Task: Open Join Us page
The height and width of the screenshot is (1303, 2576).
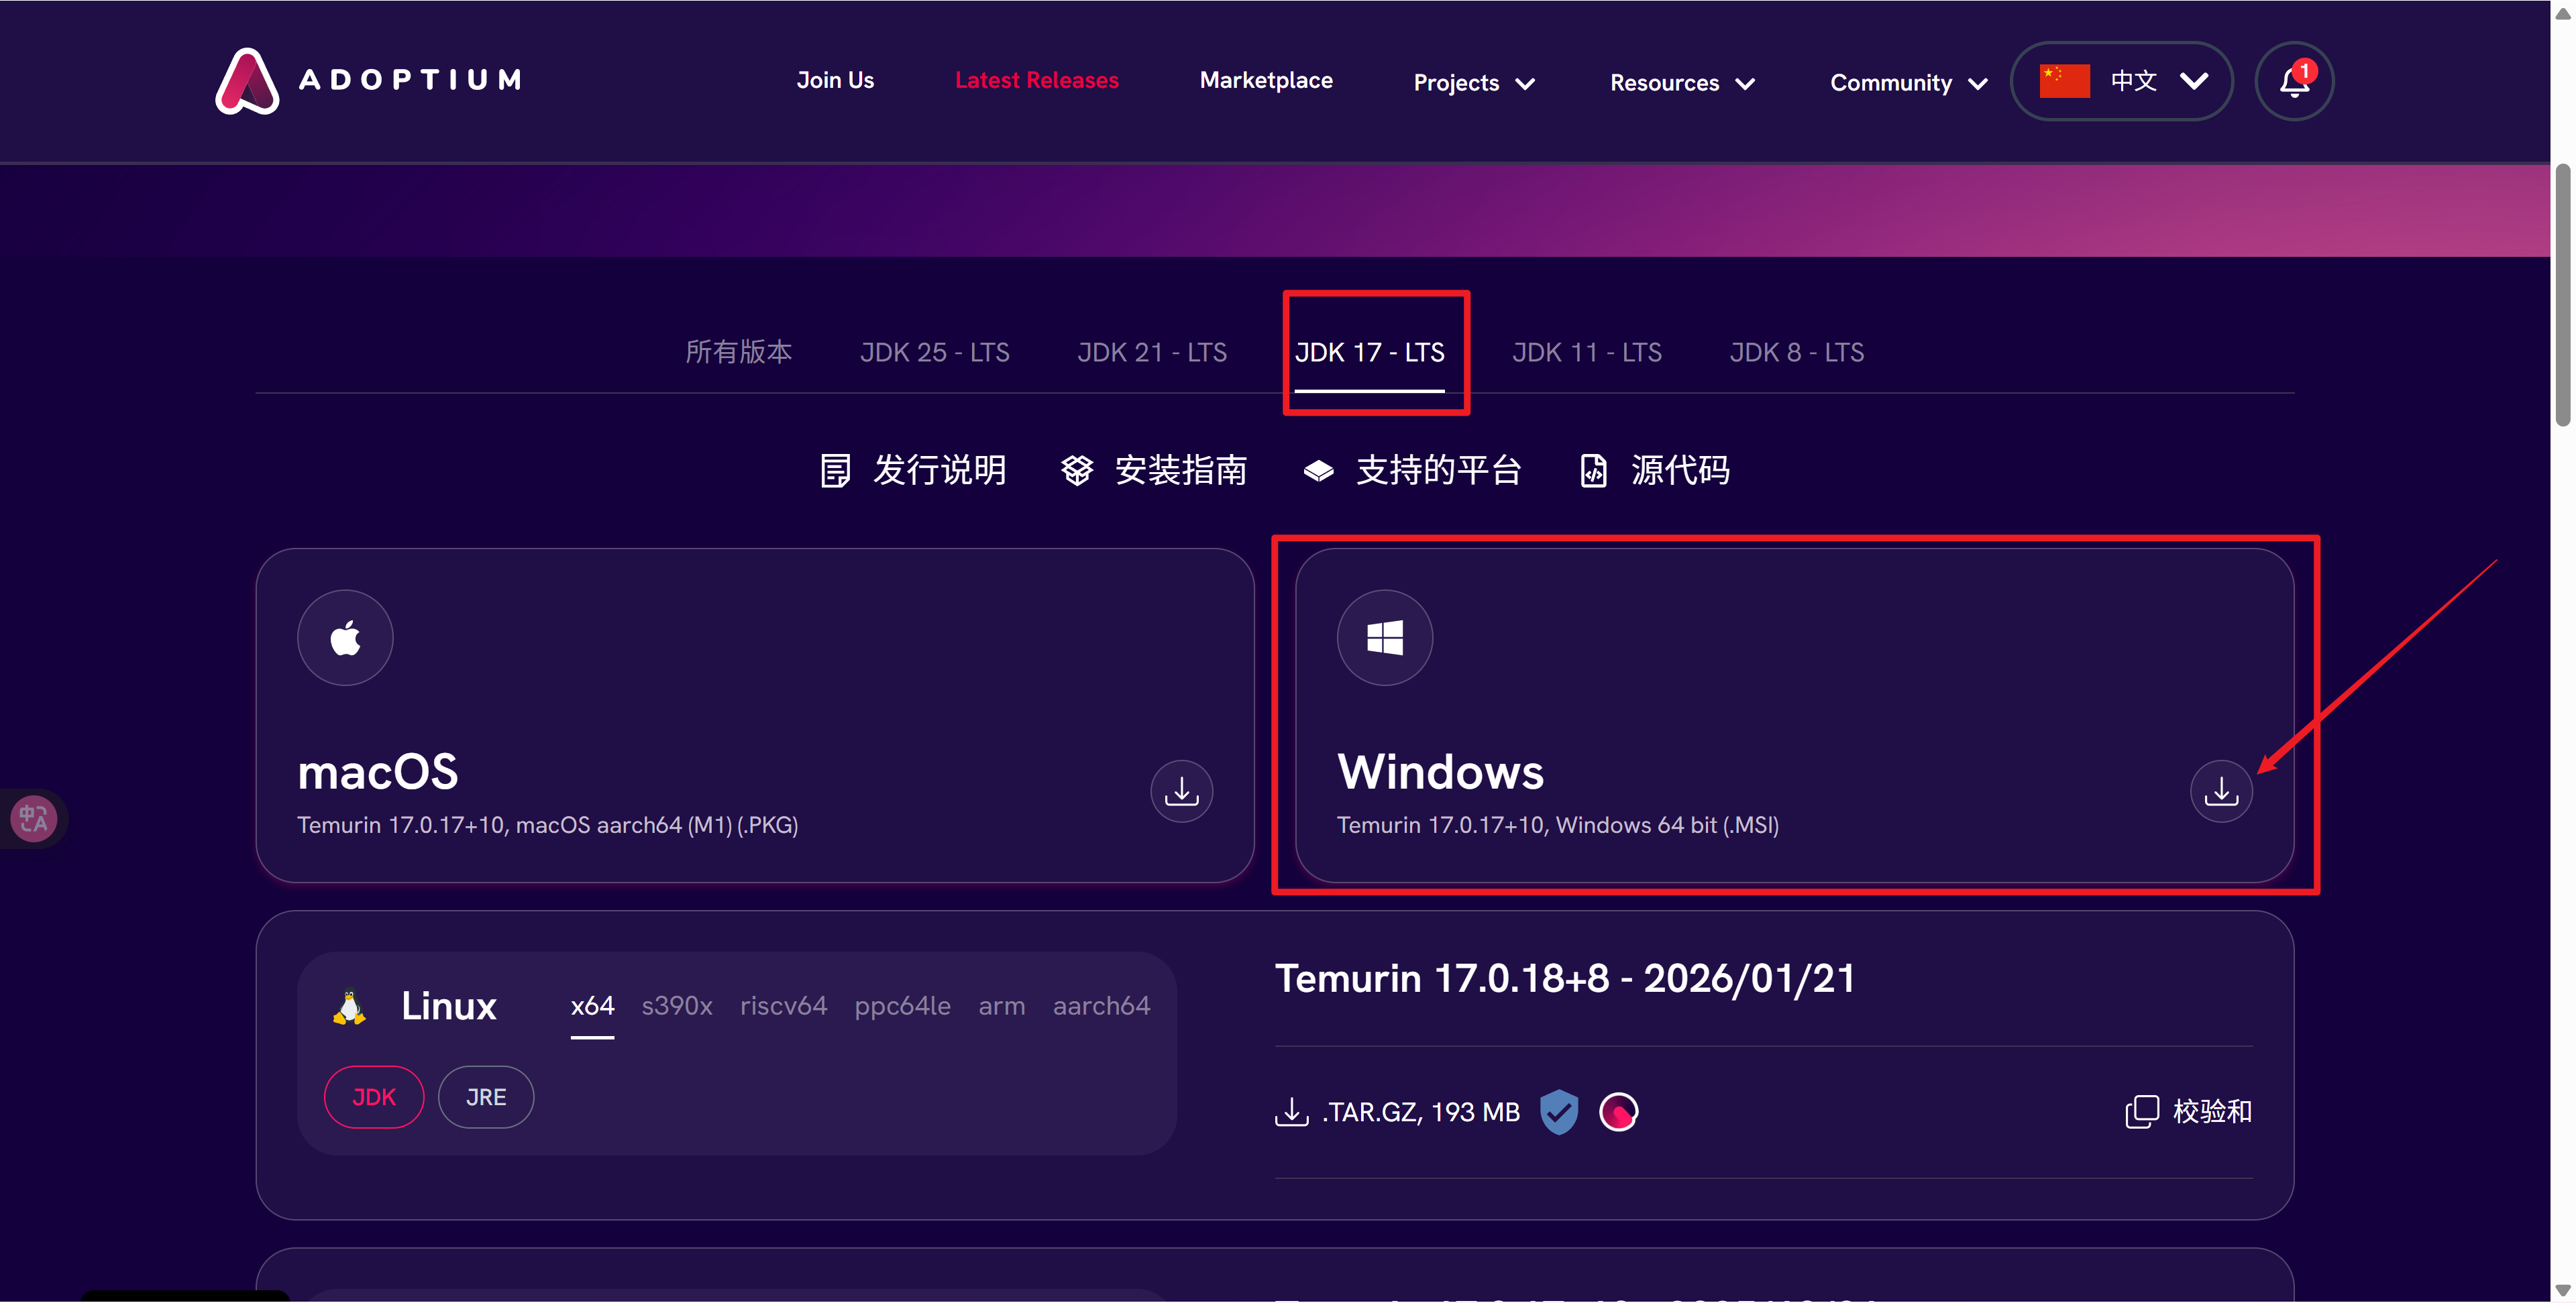Action: (835, 80)
